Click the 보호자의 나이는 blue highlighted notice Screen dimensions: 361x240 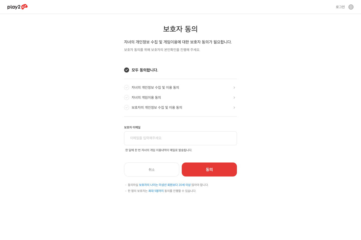165,185
